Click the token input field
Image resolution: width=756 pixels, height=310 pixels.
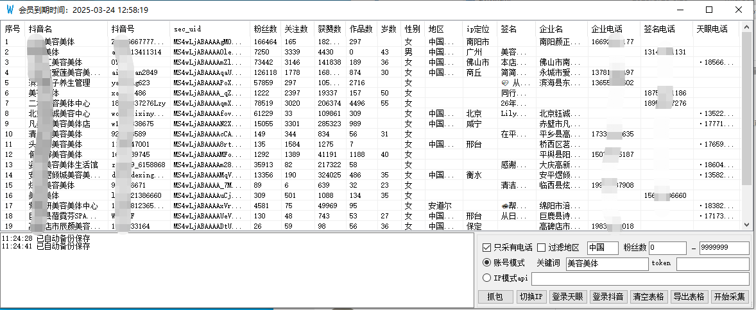click(711, 263)
